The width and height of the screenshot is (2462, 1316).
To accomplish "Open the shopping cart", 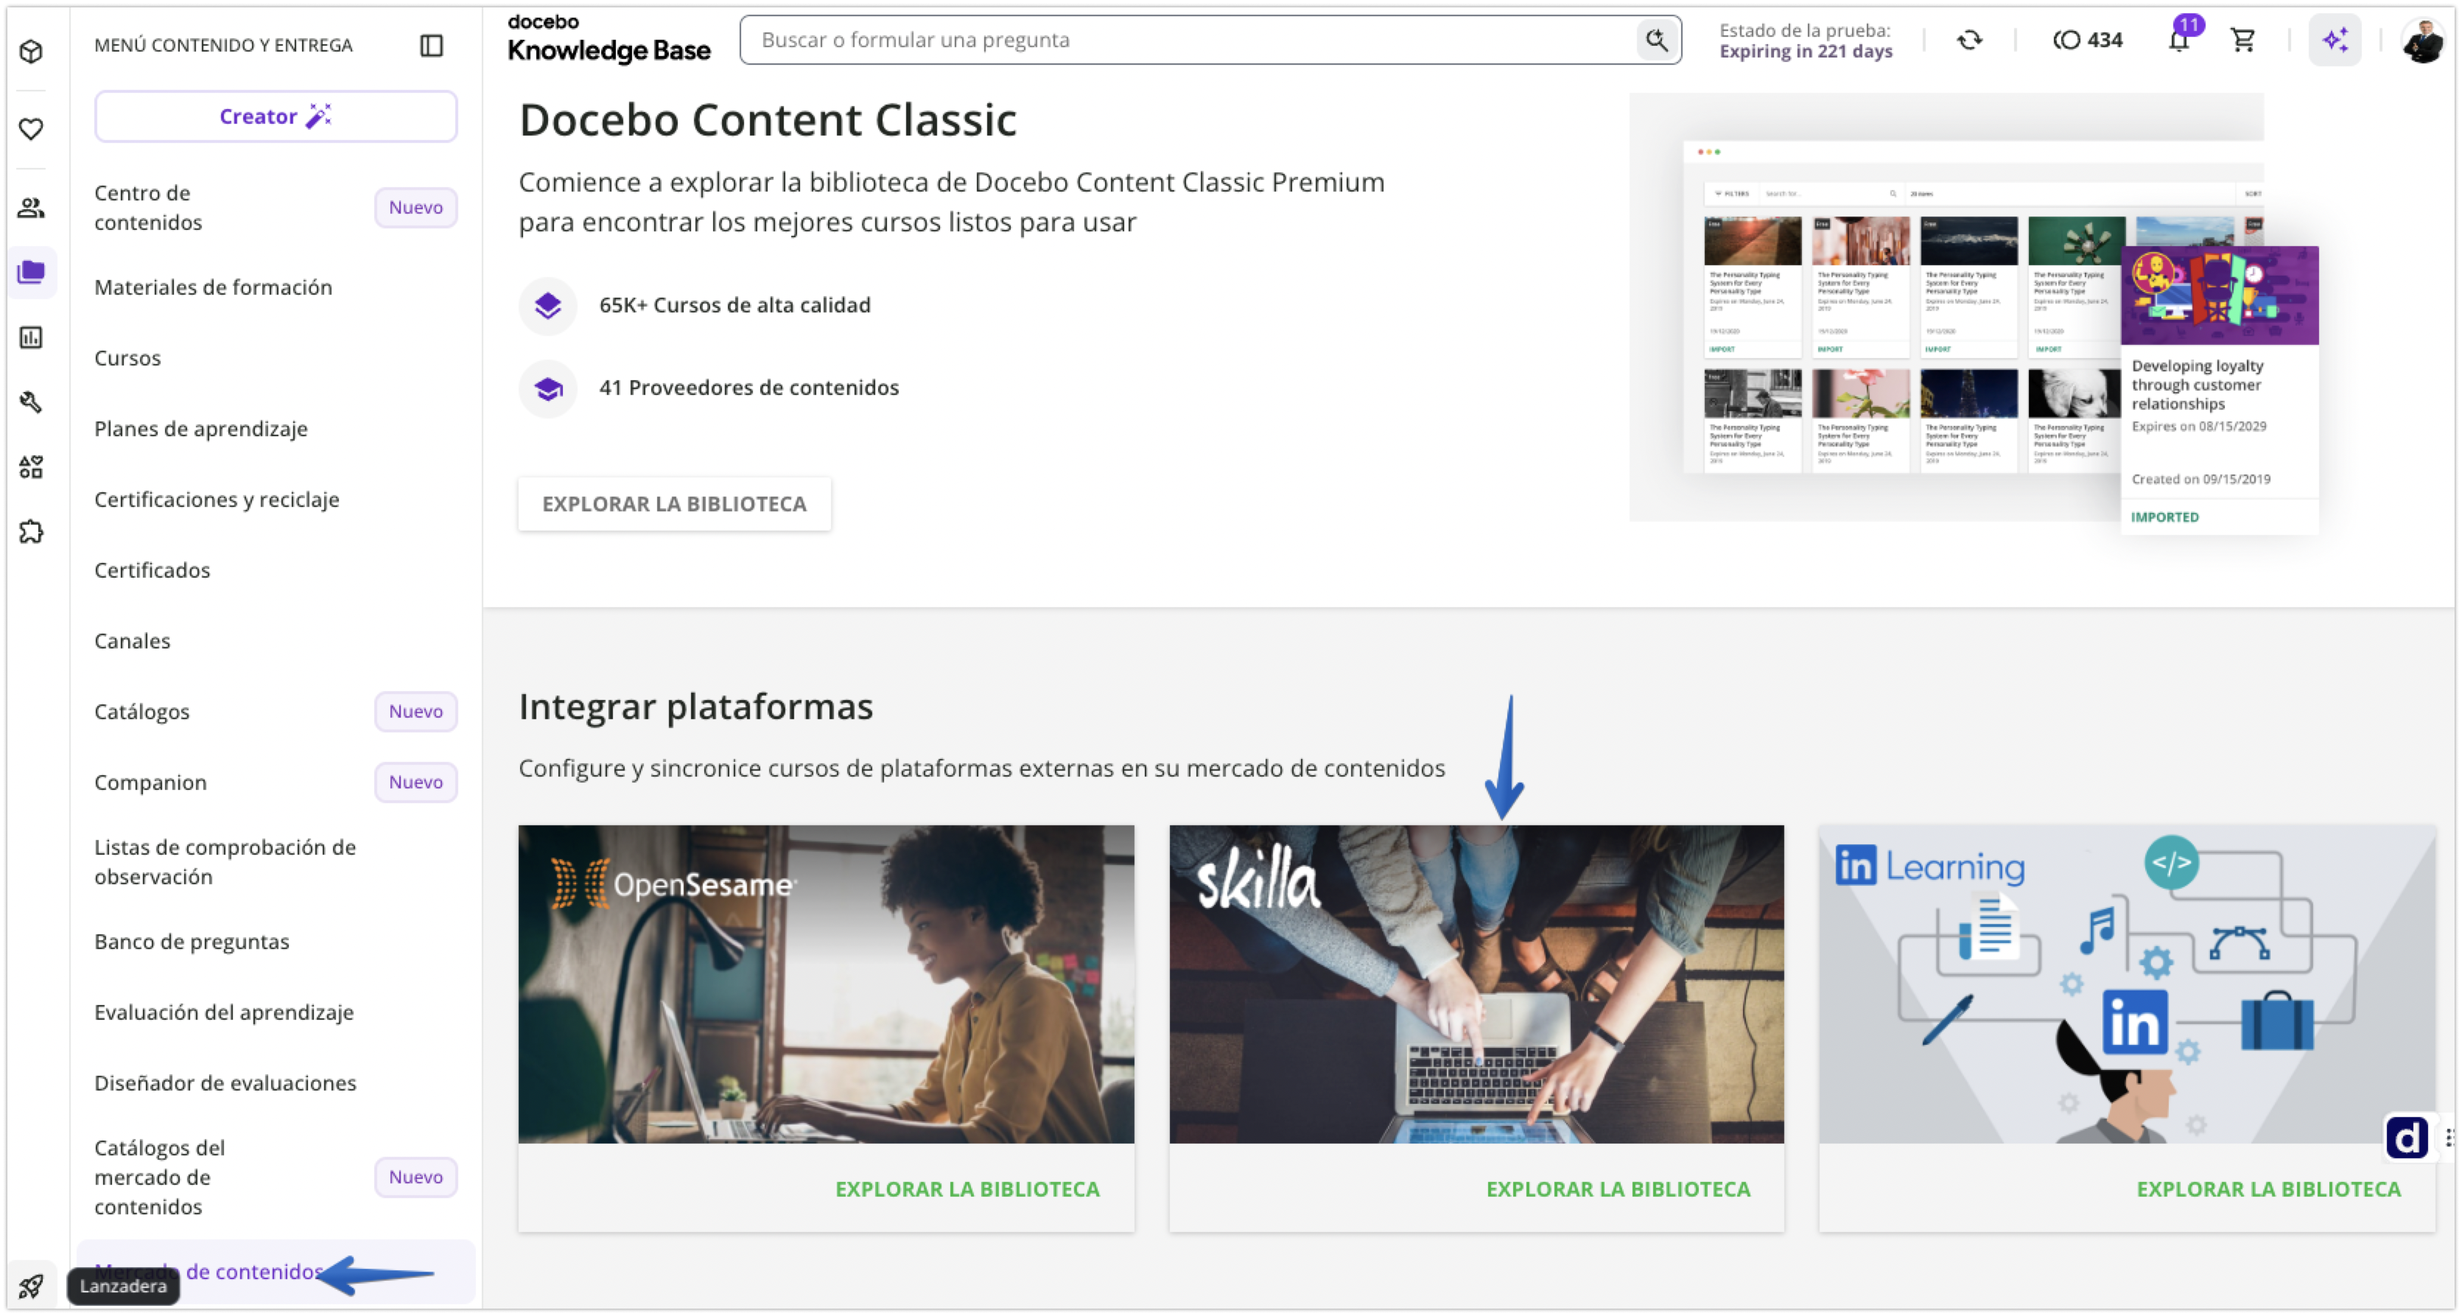I will pos(2242,40).
